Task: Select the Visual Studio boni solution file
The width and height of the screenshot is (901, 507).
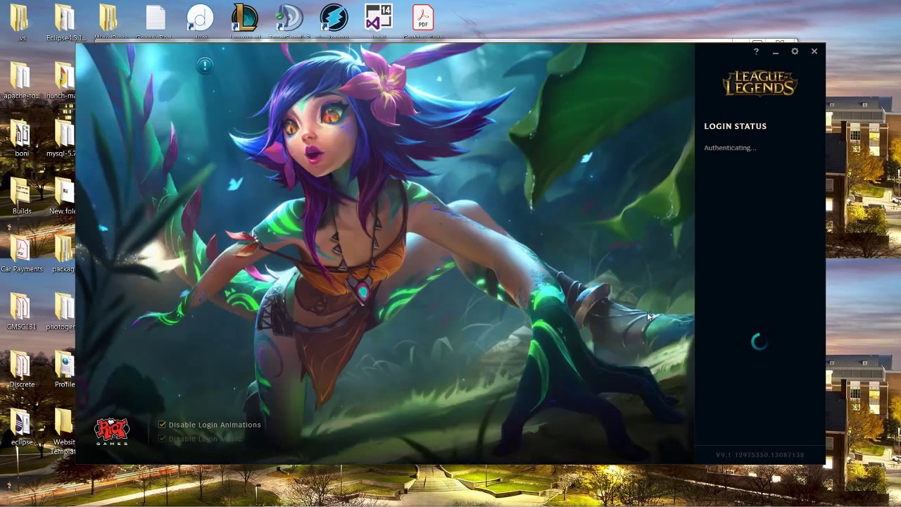Action: pos(379,21)
